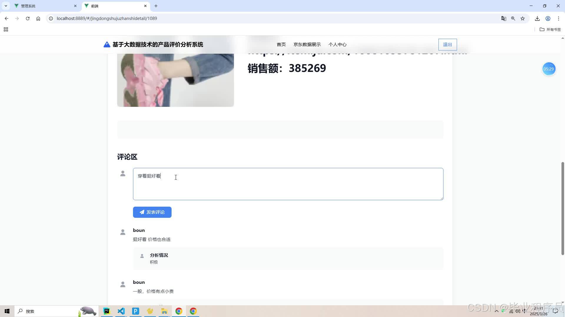Open Visual Studio Code from the taskbar

pyautogui.click(x=121, y=311)
